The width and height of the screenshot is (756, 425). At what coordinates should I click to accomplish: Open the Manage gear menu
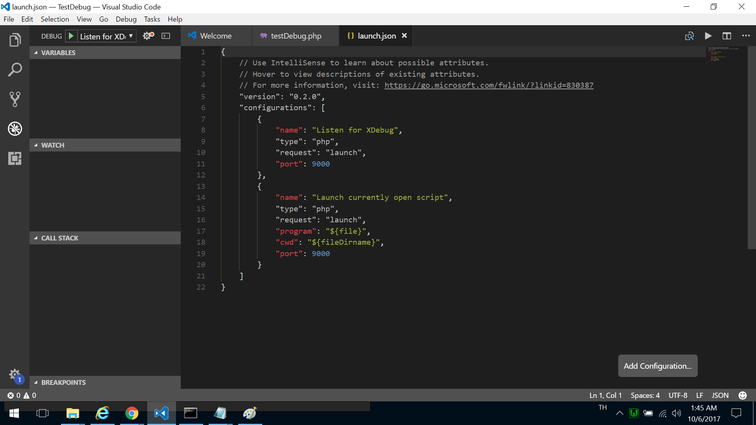(15, 374)
